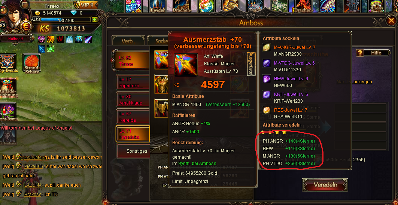Image resolution: width=398 pixels, height=205 pixels.
Task: Open the Cross Server event icon
Action: [x=377, y=6]
